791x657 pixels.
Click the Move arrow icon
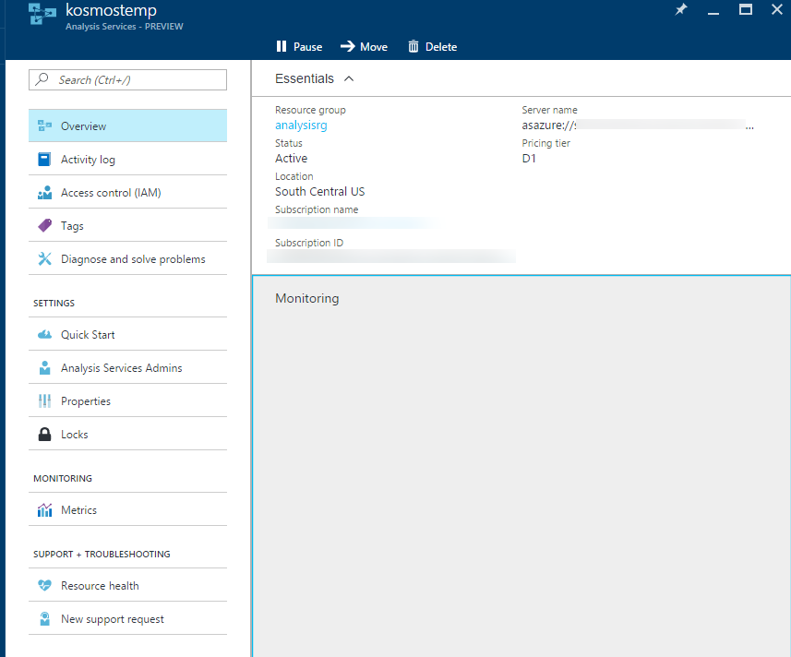click(347, 47)
